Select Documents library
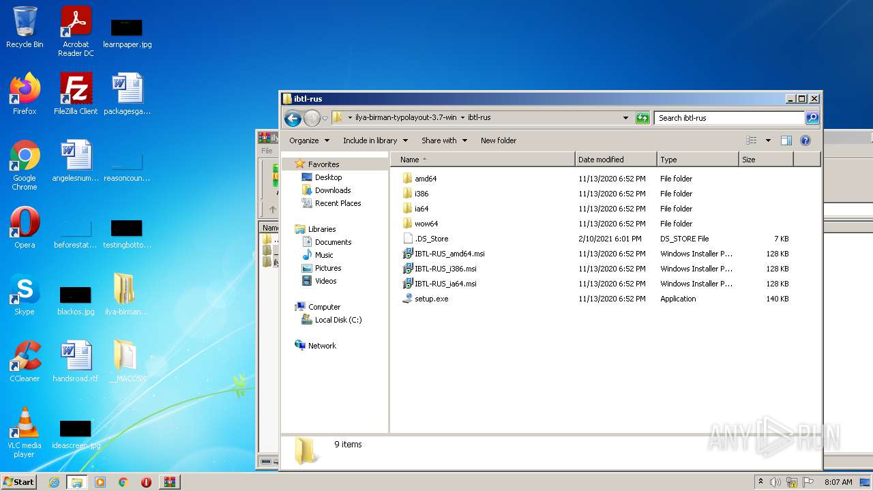This screenshot has height=491, width=873. (x=333, y=242)
